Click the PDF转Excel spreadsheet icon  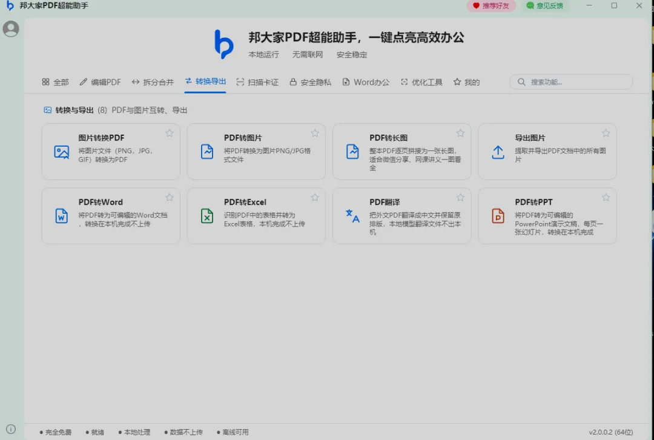coord(207,216)
